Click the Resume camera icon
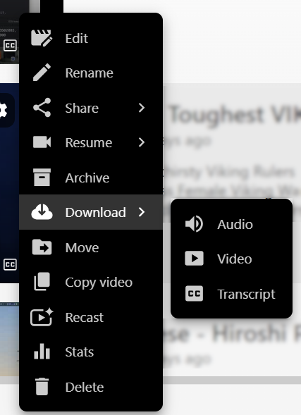Screen dimensions: 301x415 pos(42,142)
